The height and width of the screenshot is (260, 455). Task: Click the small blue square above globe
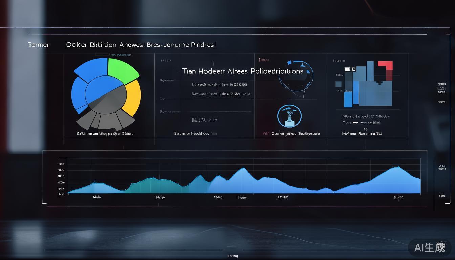289,63
